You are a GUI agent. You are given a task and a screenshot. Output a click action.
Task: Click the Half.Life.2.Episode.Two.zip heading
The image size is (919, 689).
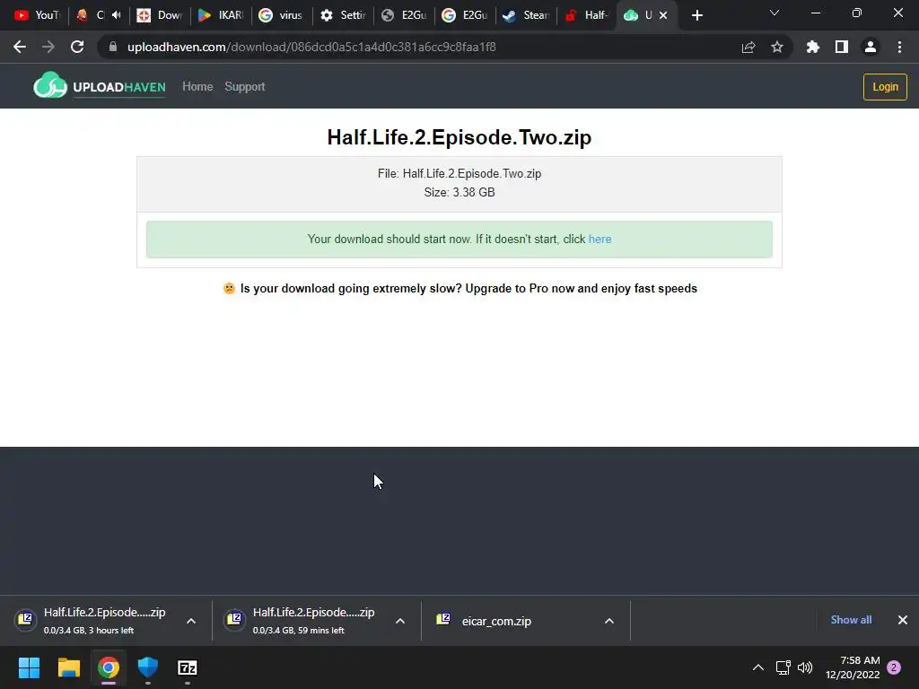459,137
